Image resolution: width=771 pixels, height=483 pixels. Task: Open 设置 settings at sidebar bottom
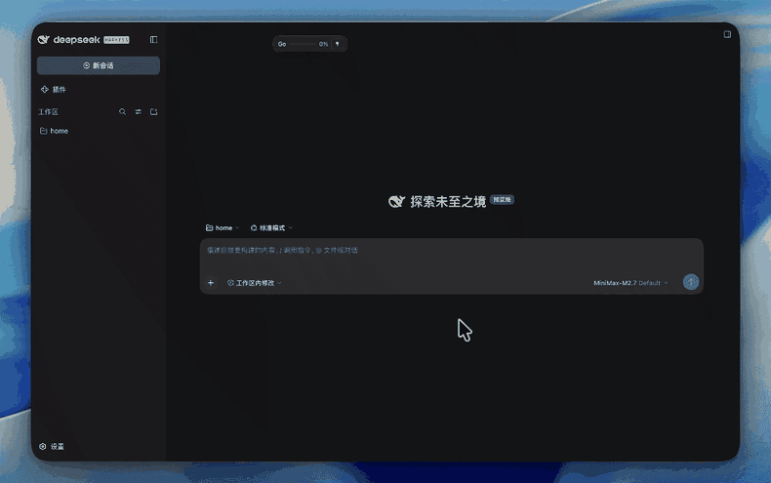52,446
